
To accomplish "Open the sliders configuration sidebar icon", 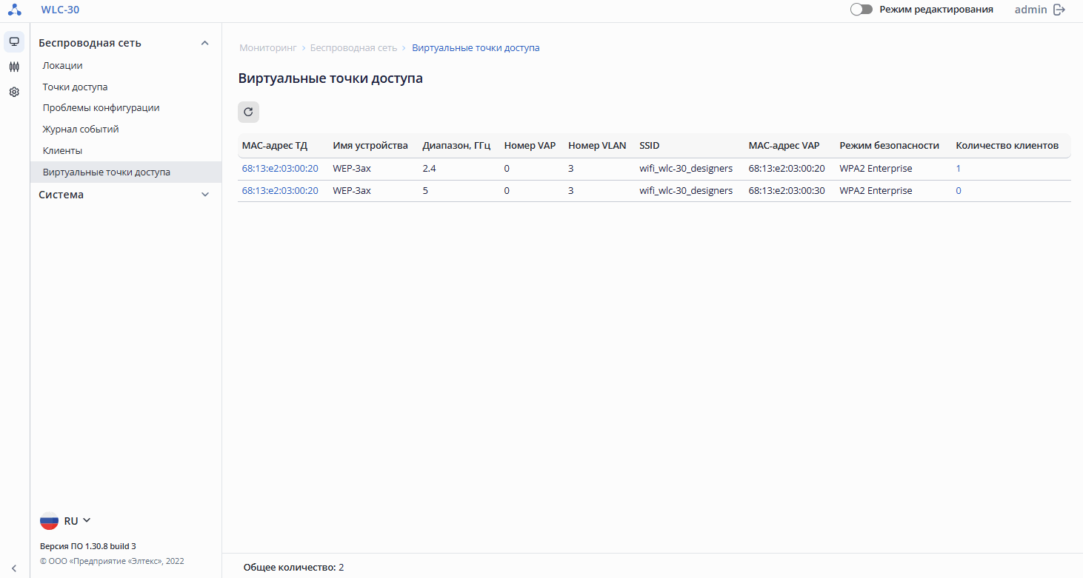I will click(x=14, y=67).
